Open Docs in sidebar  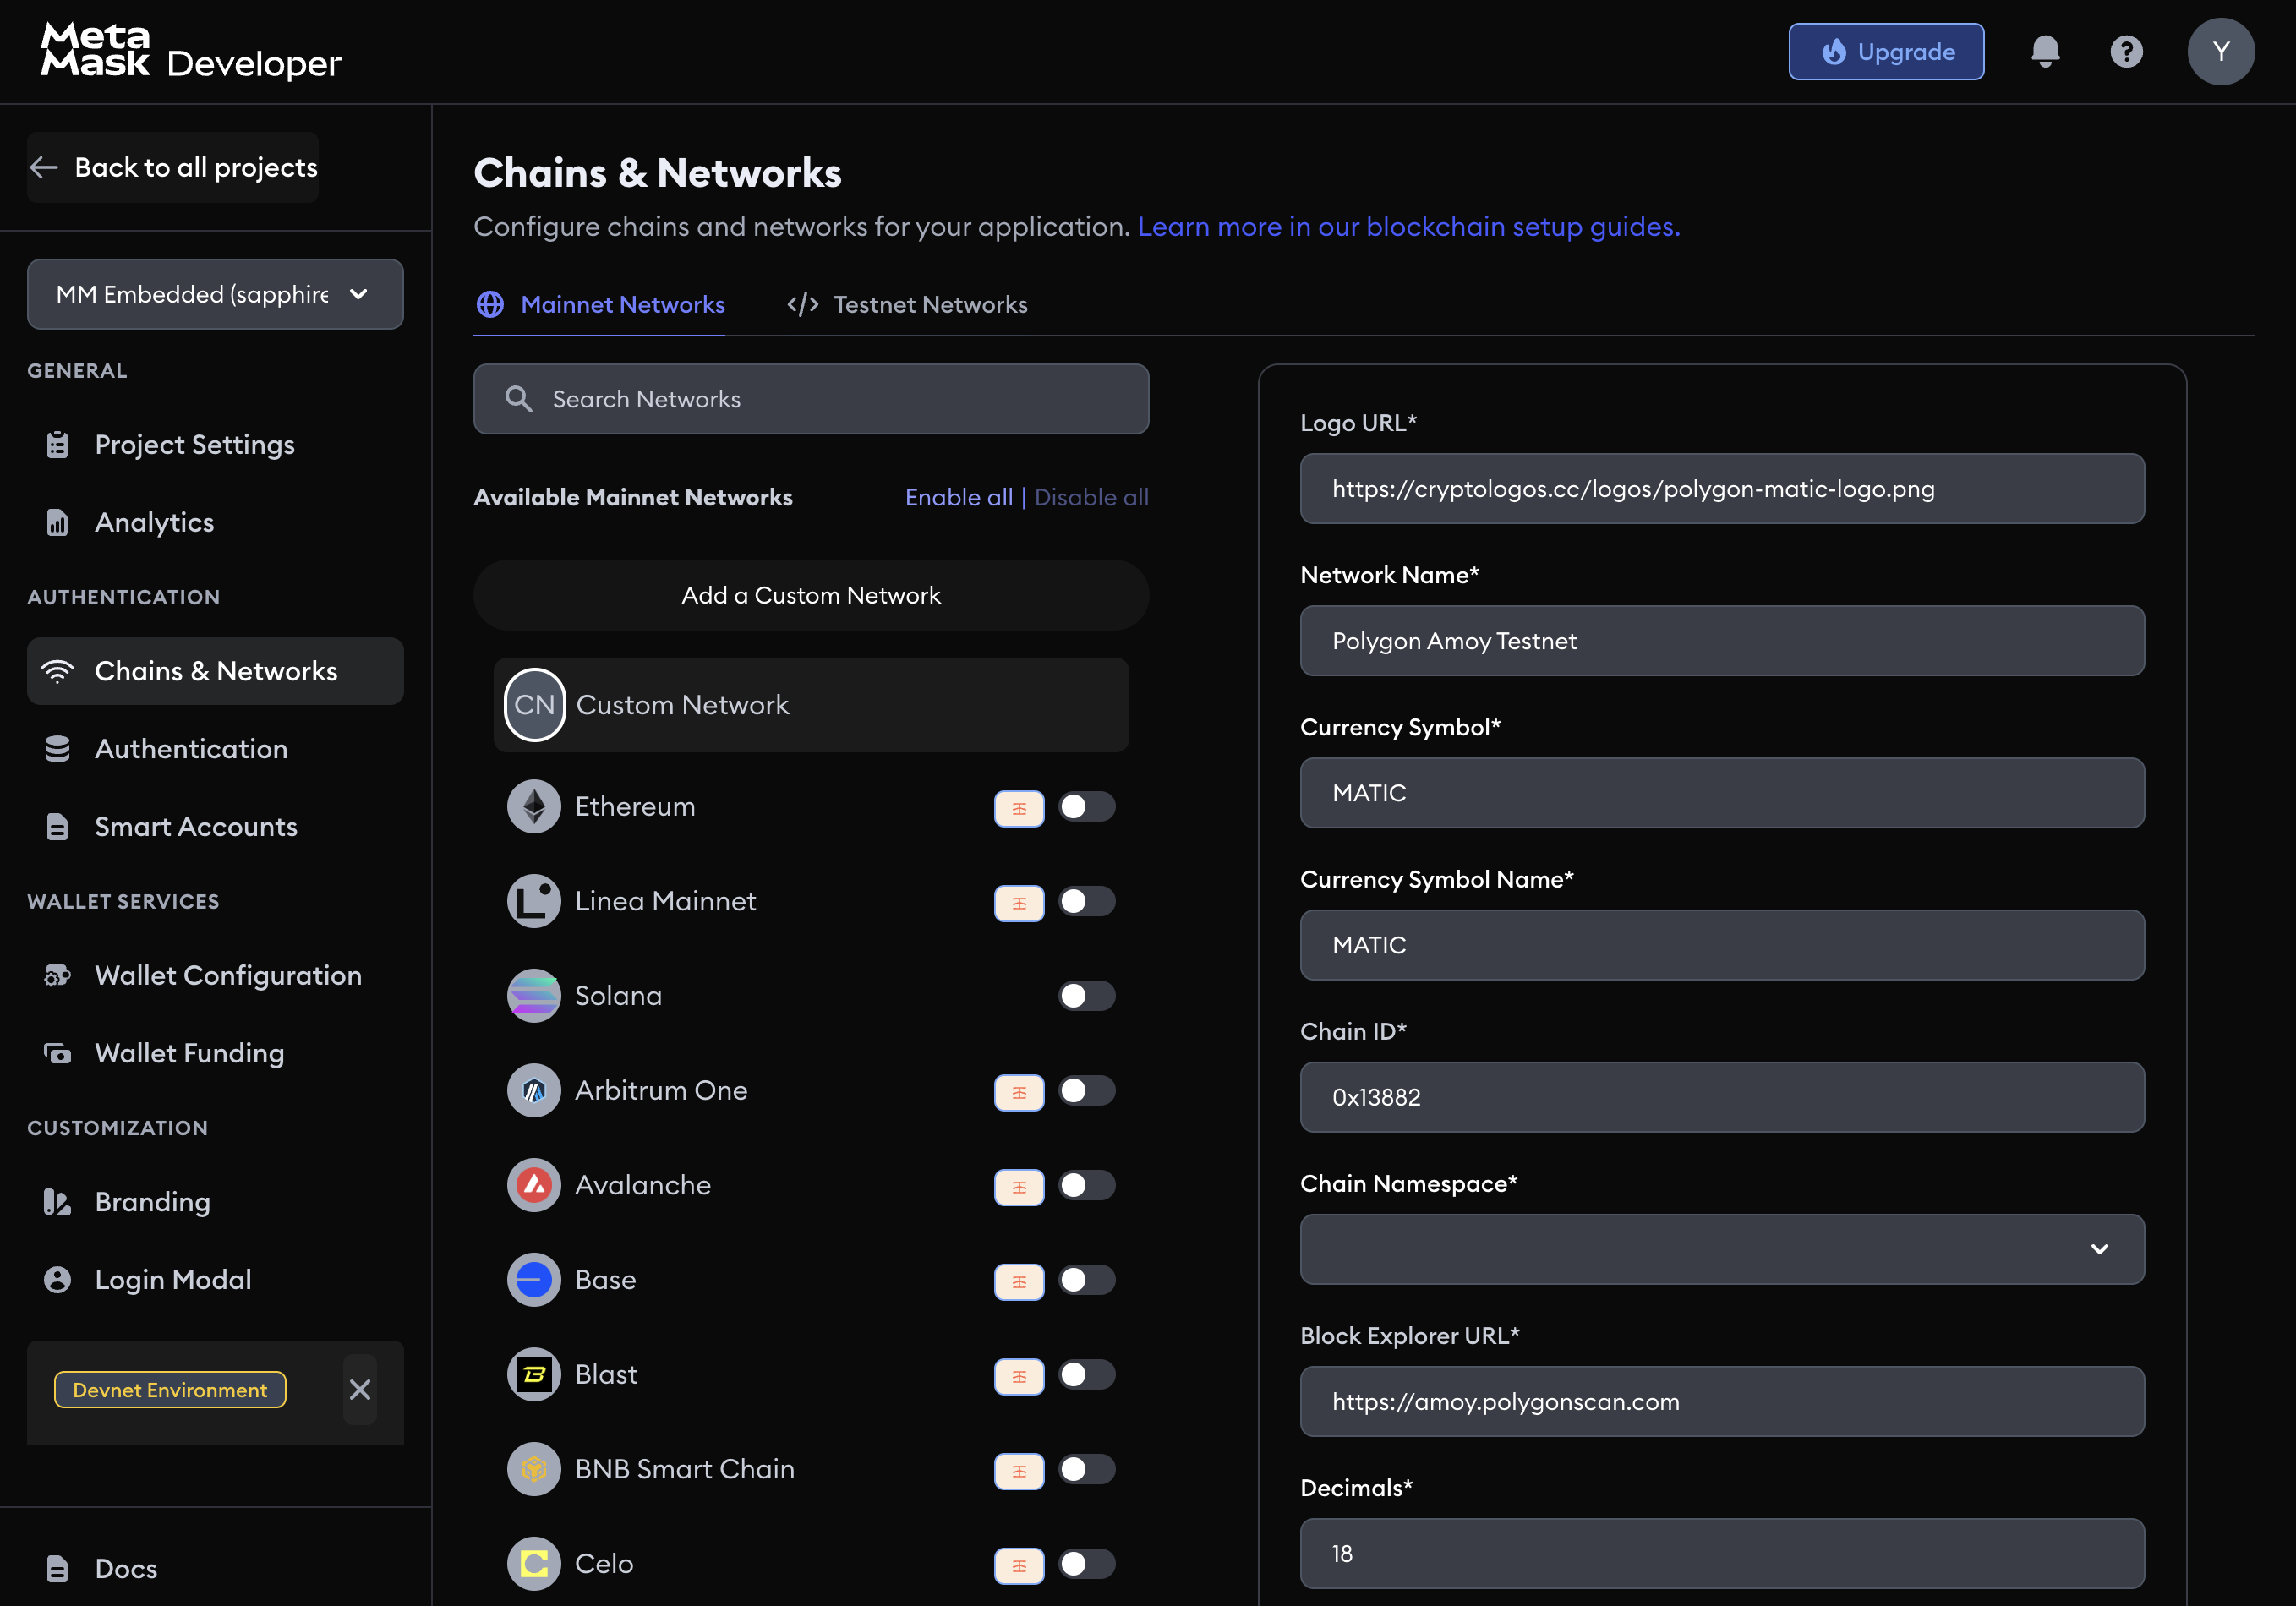point(215,1569)
